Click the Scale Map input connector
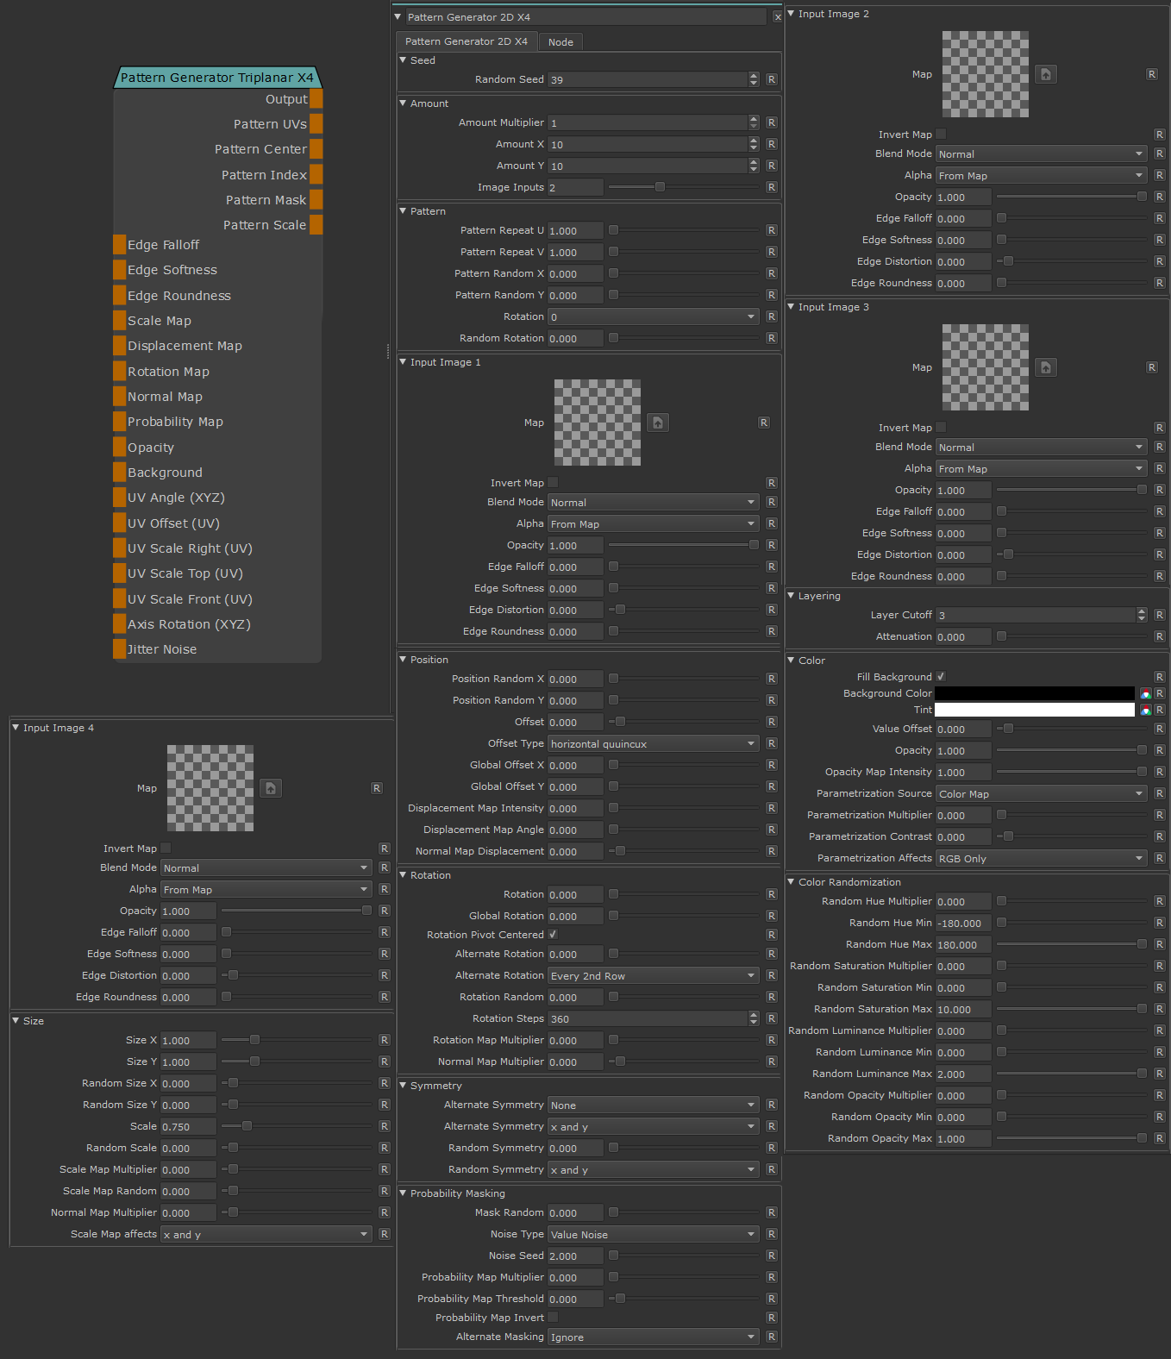Screen dimensions: 1171x1359 click(120, 321)
